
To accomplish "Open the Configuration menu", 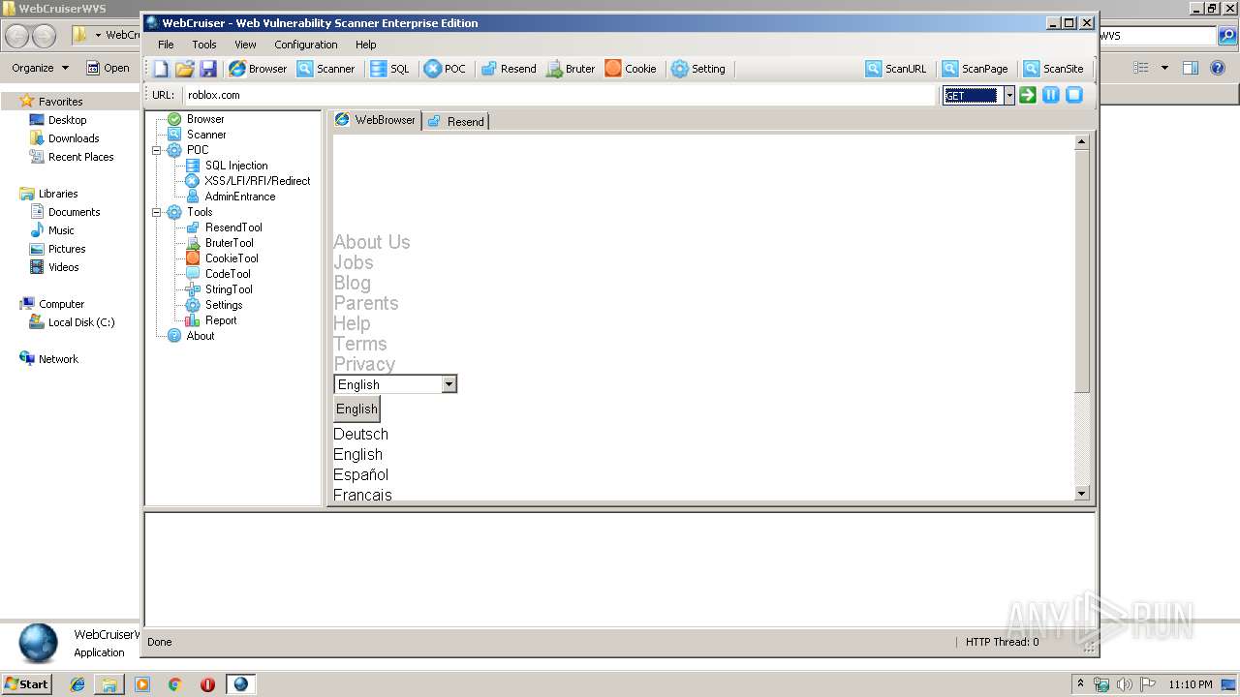I will 306,45.
